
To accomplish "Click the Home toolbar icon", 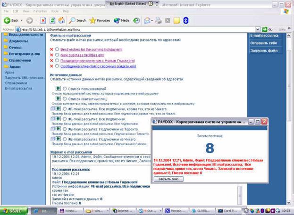I will coord(61,20).
